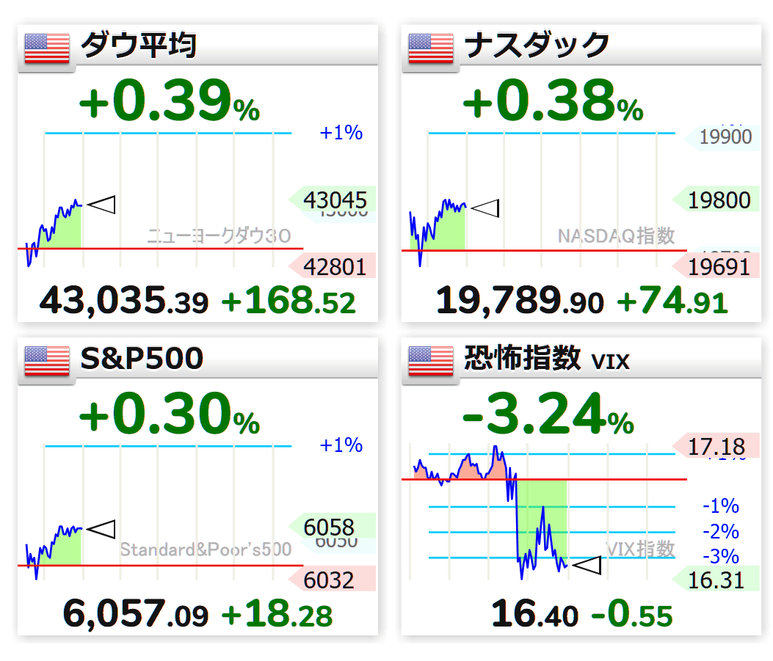
Task: Click the VIX price 16.40 readout
Action: (x=535, y=614)
